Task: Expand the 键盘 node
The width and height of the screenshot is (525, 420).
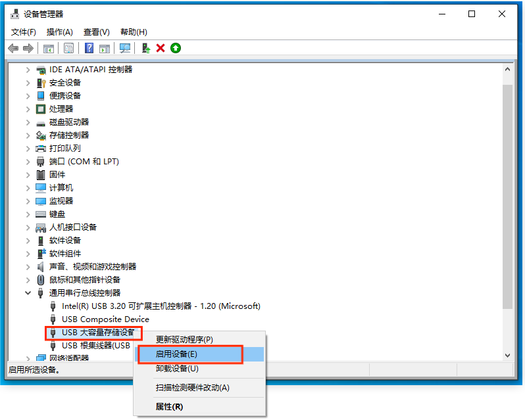Action: [x=28, y=214]
